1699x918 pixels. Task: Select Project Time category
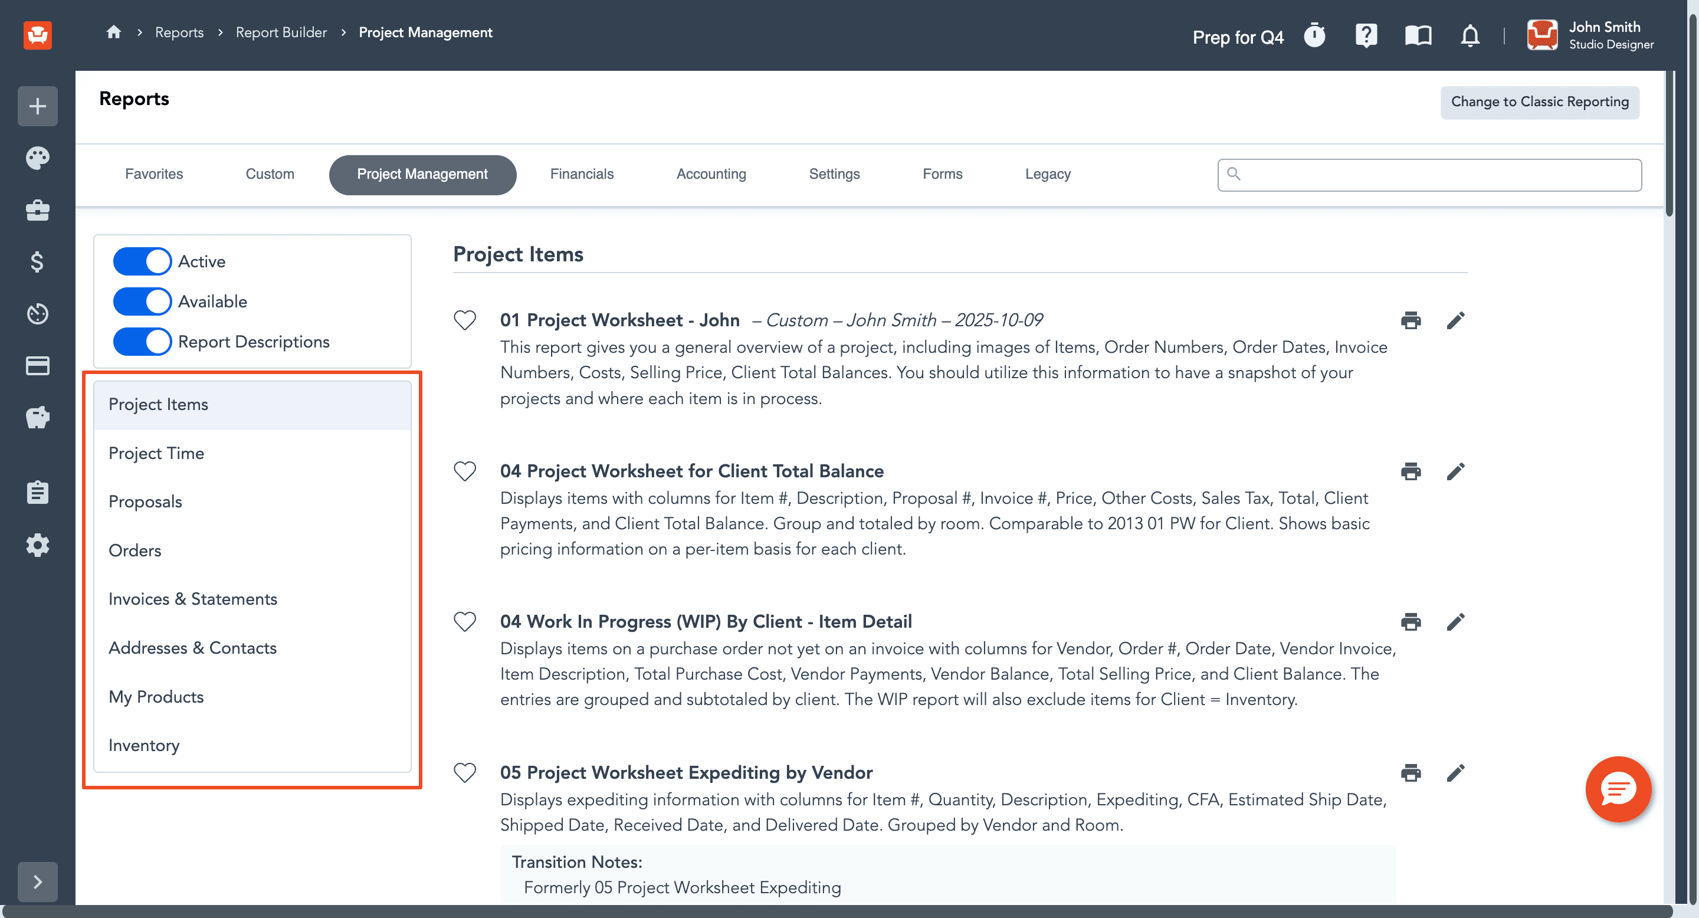coord(252,454)
